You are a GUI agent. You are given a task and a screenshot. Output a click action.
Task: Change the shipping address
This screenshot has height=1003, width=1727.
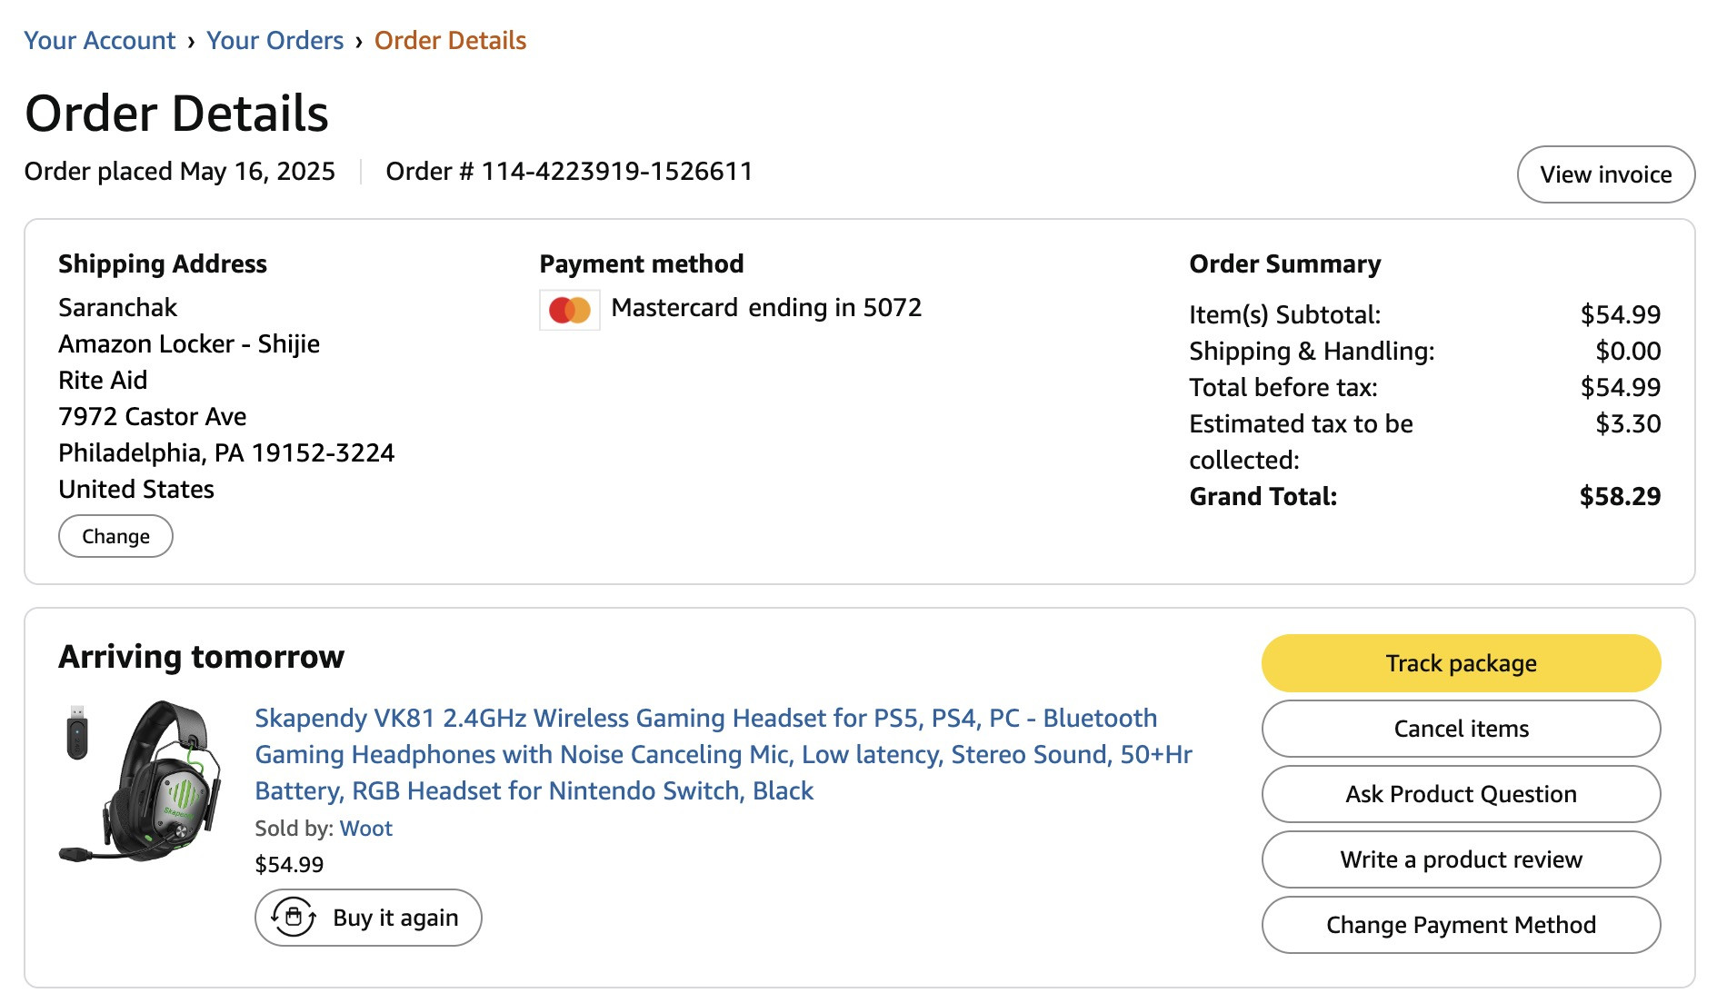[115, 536]
